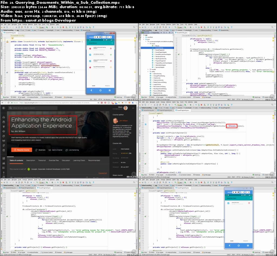Expand the models folder in project tree
277x256 pixels.
pos(148,69)
